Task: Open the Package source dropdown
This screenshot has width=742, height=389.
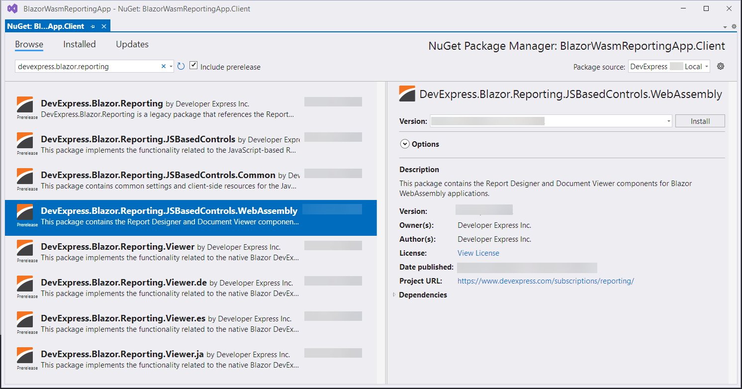Action: pos(669,66)
